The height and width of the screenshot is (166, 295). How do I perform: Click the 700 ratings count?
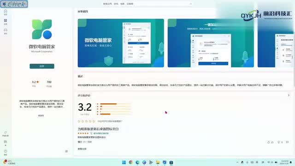[x=49, y=83]
